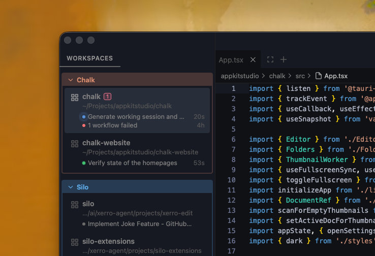Select the silo workspace name
The width and height of the screenshot is (375, 256).
(88, 204)
